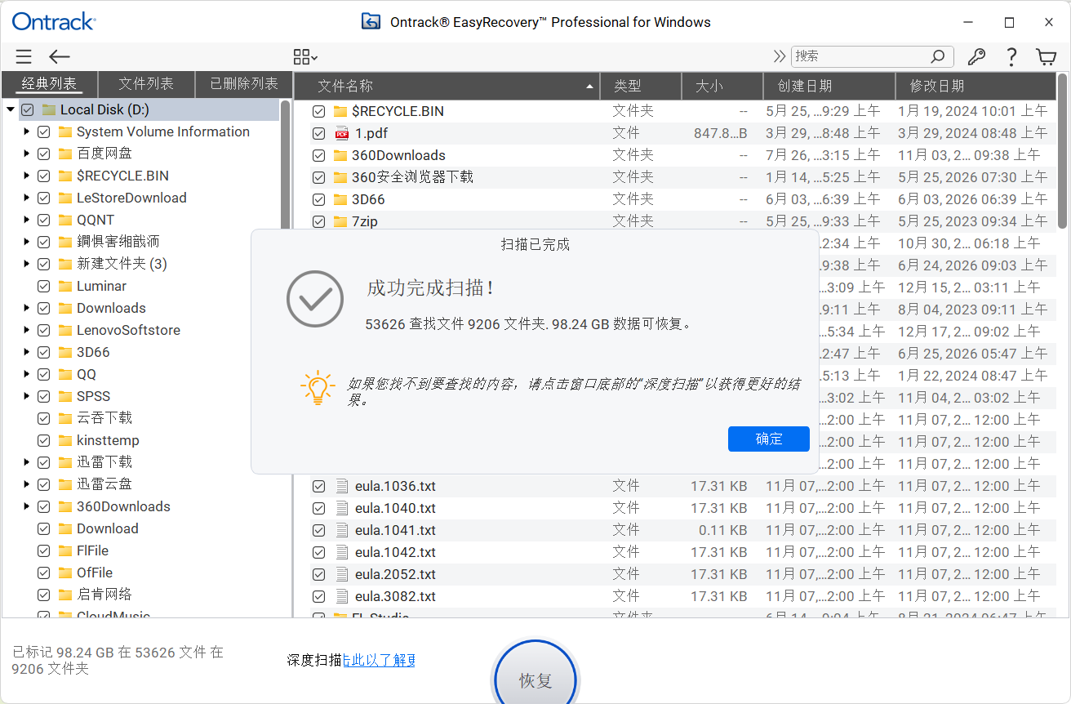
Task: Open the deep scan 点击此处 link
Action: tap(379, 660)
